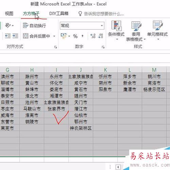Open the DIY工具箱 tab

coord(59,14)
